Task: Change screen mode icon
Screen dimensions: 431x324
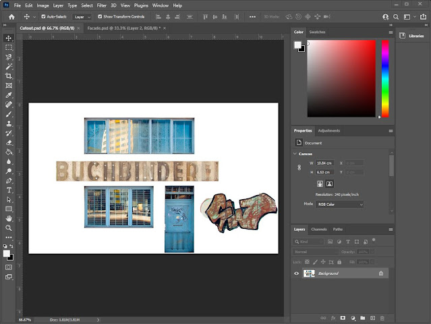Action: 9,277
